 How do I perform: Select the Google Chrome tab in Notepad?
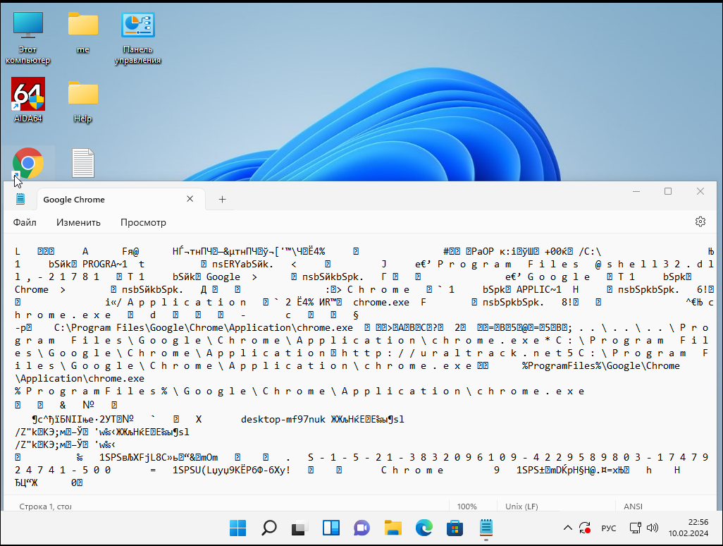pyautogui.click(x=121, y=200)
